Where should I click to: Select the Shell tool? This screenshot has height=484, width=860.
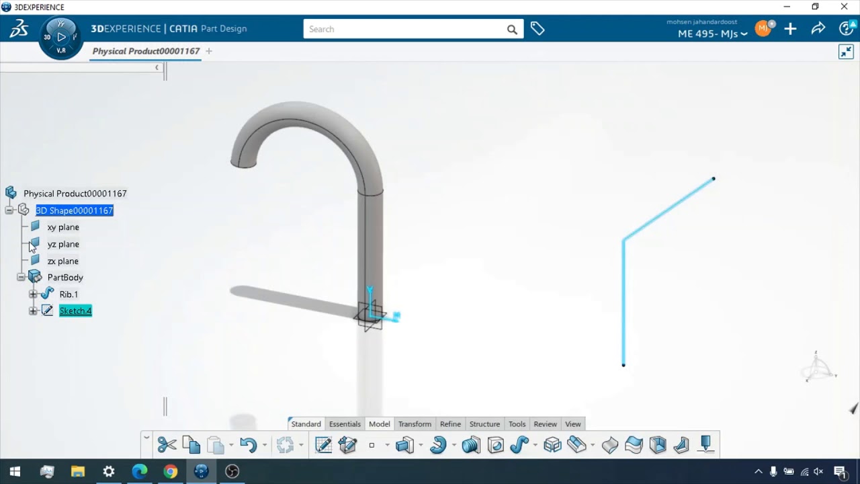[658, 444]
